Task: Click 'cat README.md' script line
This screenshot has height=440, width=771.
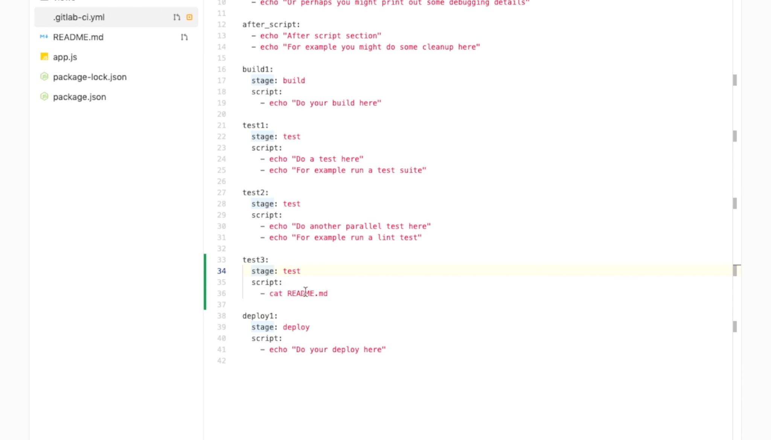Action: (298, 294)
